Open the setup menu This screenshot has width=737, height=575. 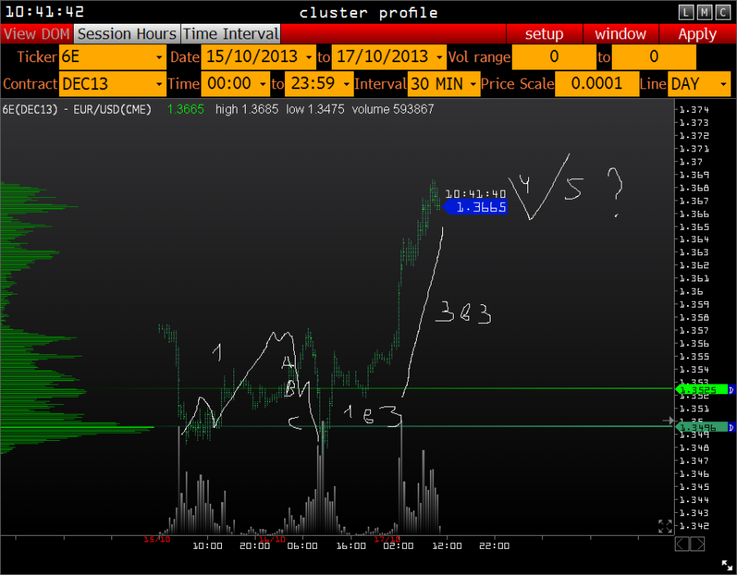[544, 34]
